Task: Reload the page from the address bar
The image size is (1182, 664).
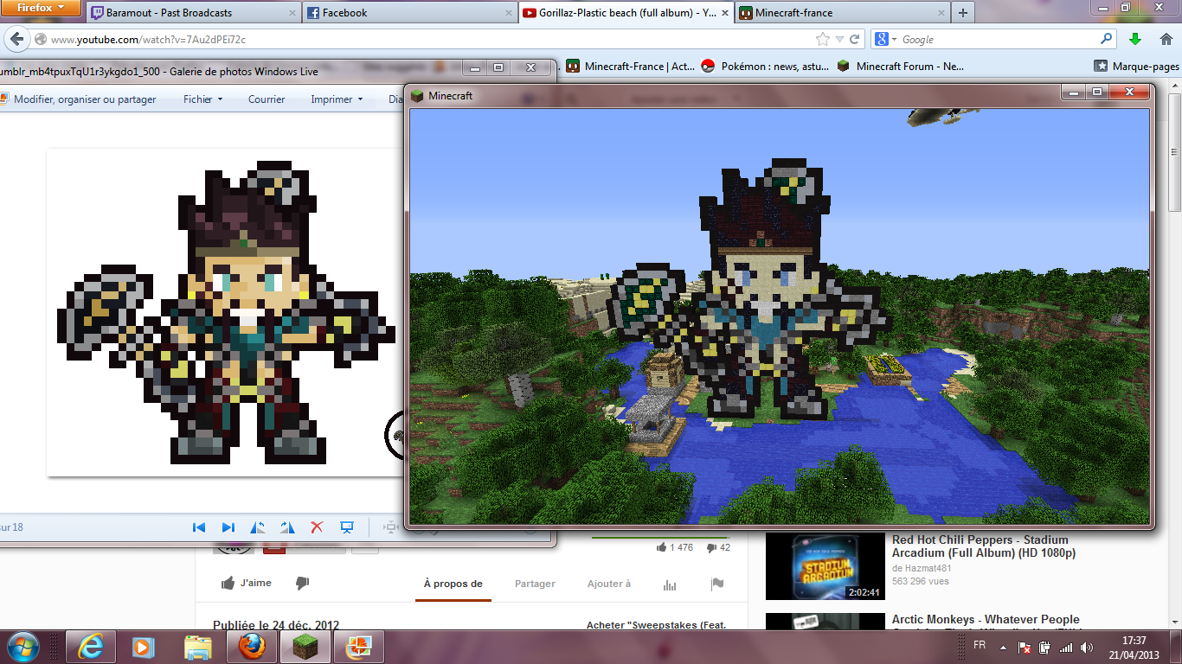Action: tap(854, 40)
